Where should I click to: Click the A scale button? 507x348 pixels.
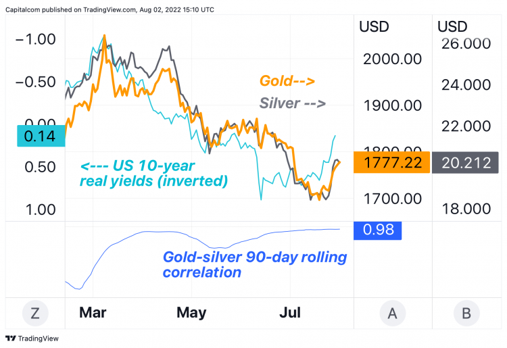coord(392,313)
